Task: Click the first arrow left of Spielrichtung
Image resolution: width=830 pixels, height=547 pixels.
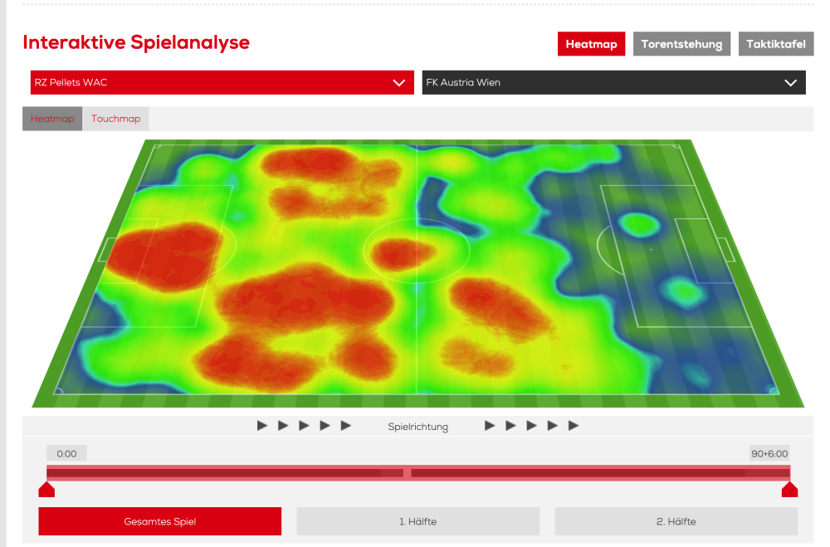Action: tap(262, 426)
